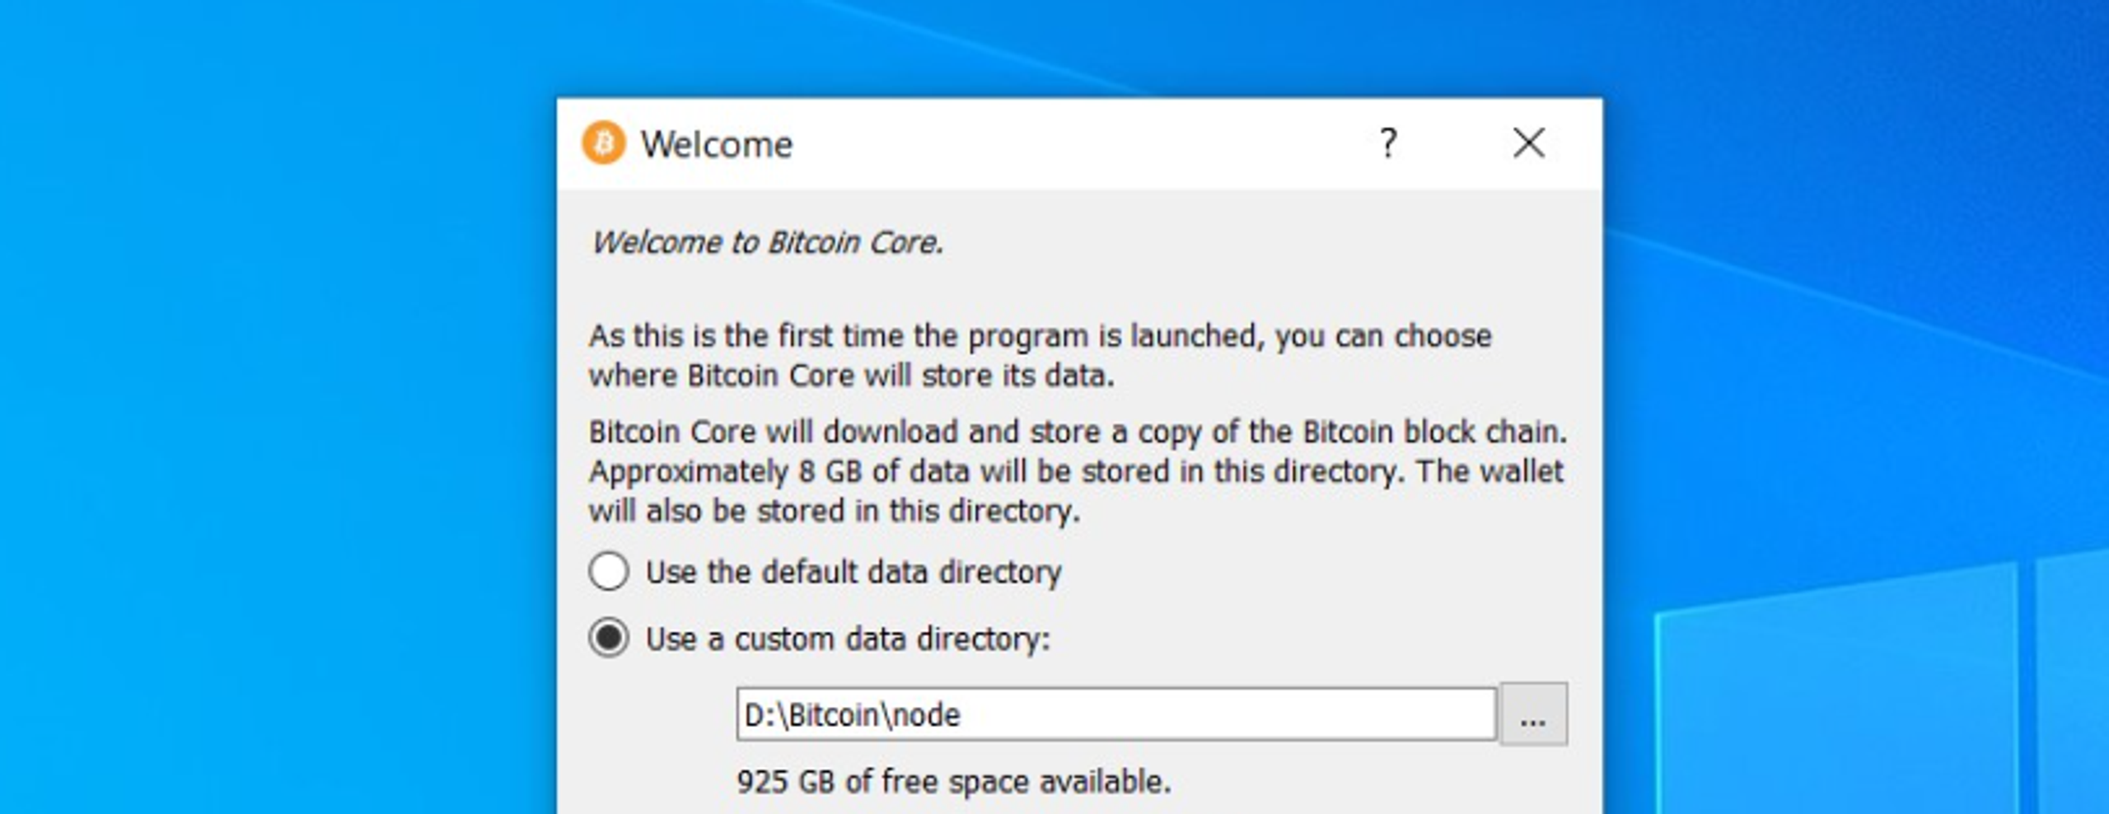The height and width of the screenshot is (814, 2109).
Task: Click the Bitcoin logo in the title bar
Action: coord(604,143)
